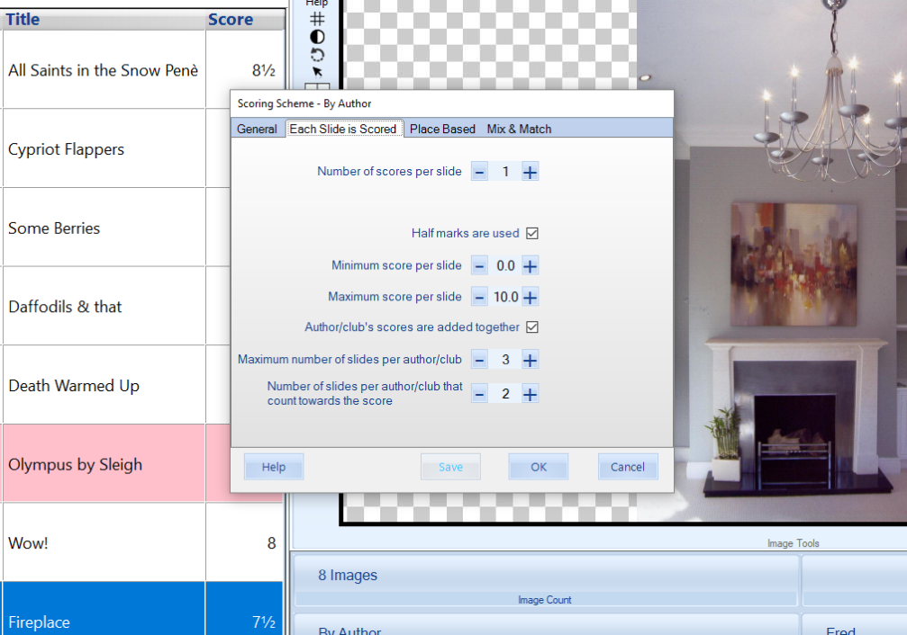This screenshot has width=907, height=635.
Task: Select the Wow! row
Action: coord(142,542)
